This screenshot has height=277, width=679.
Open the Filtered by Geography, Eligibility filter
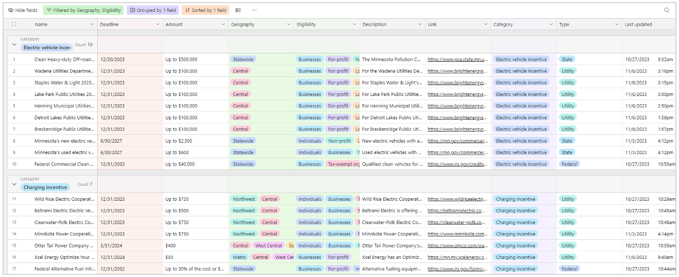(x=83, y=10)
